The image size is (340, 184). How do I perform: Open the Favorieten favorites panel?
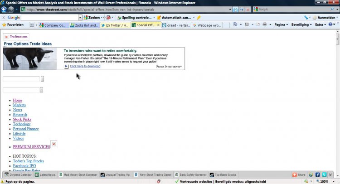(x=13, y=25)
